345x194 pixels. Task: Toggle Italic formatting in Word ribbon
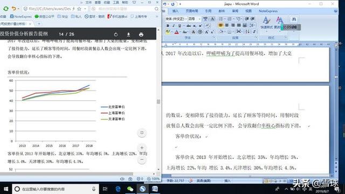click(x=174, y=26)
